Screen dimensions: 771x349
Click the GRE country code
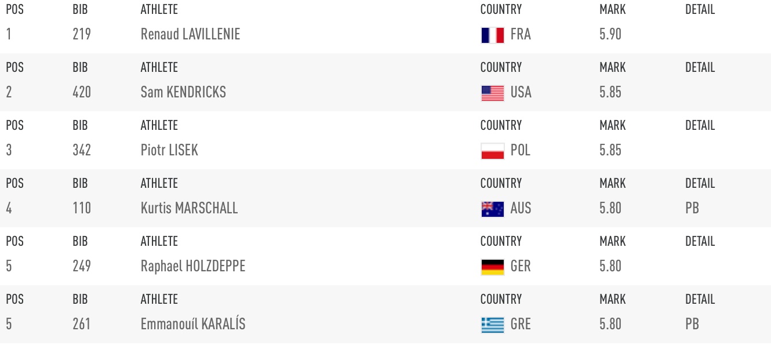[521, 324]
